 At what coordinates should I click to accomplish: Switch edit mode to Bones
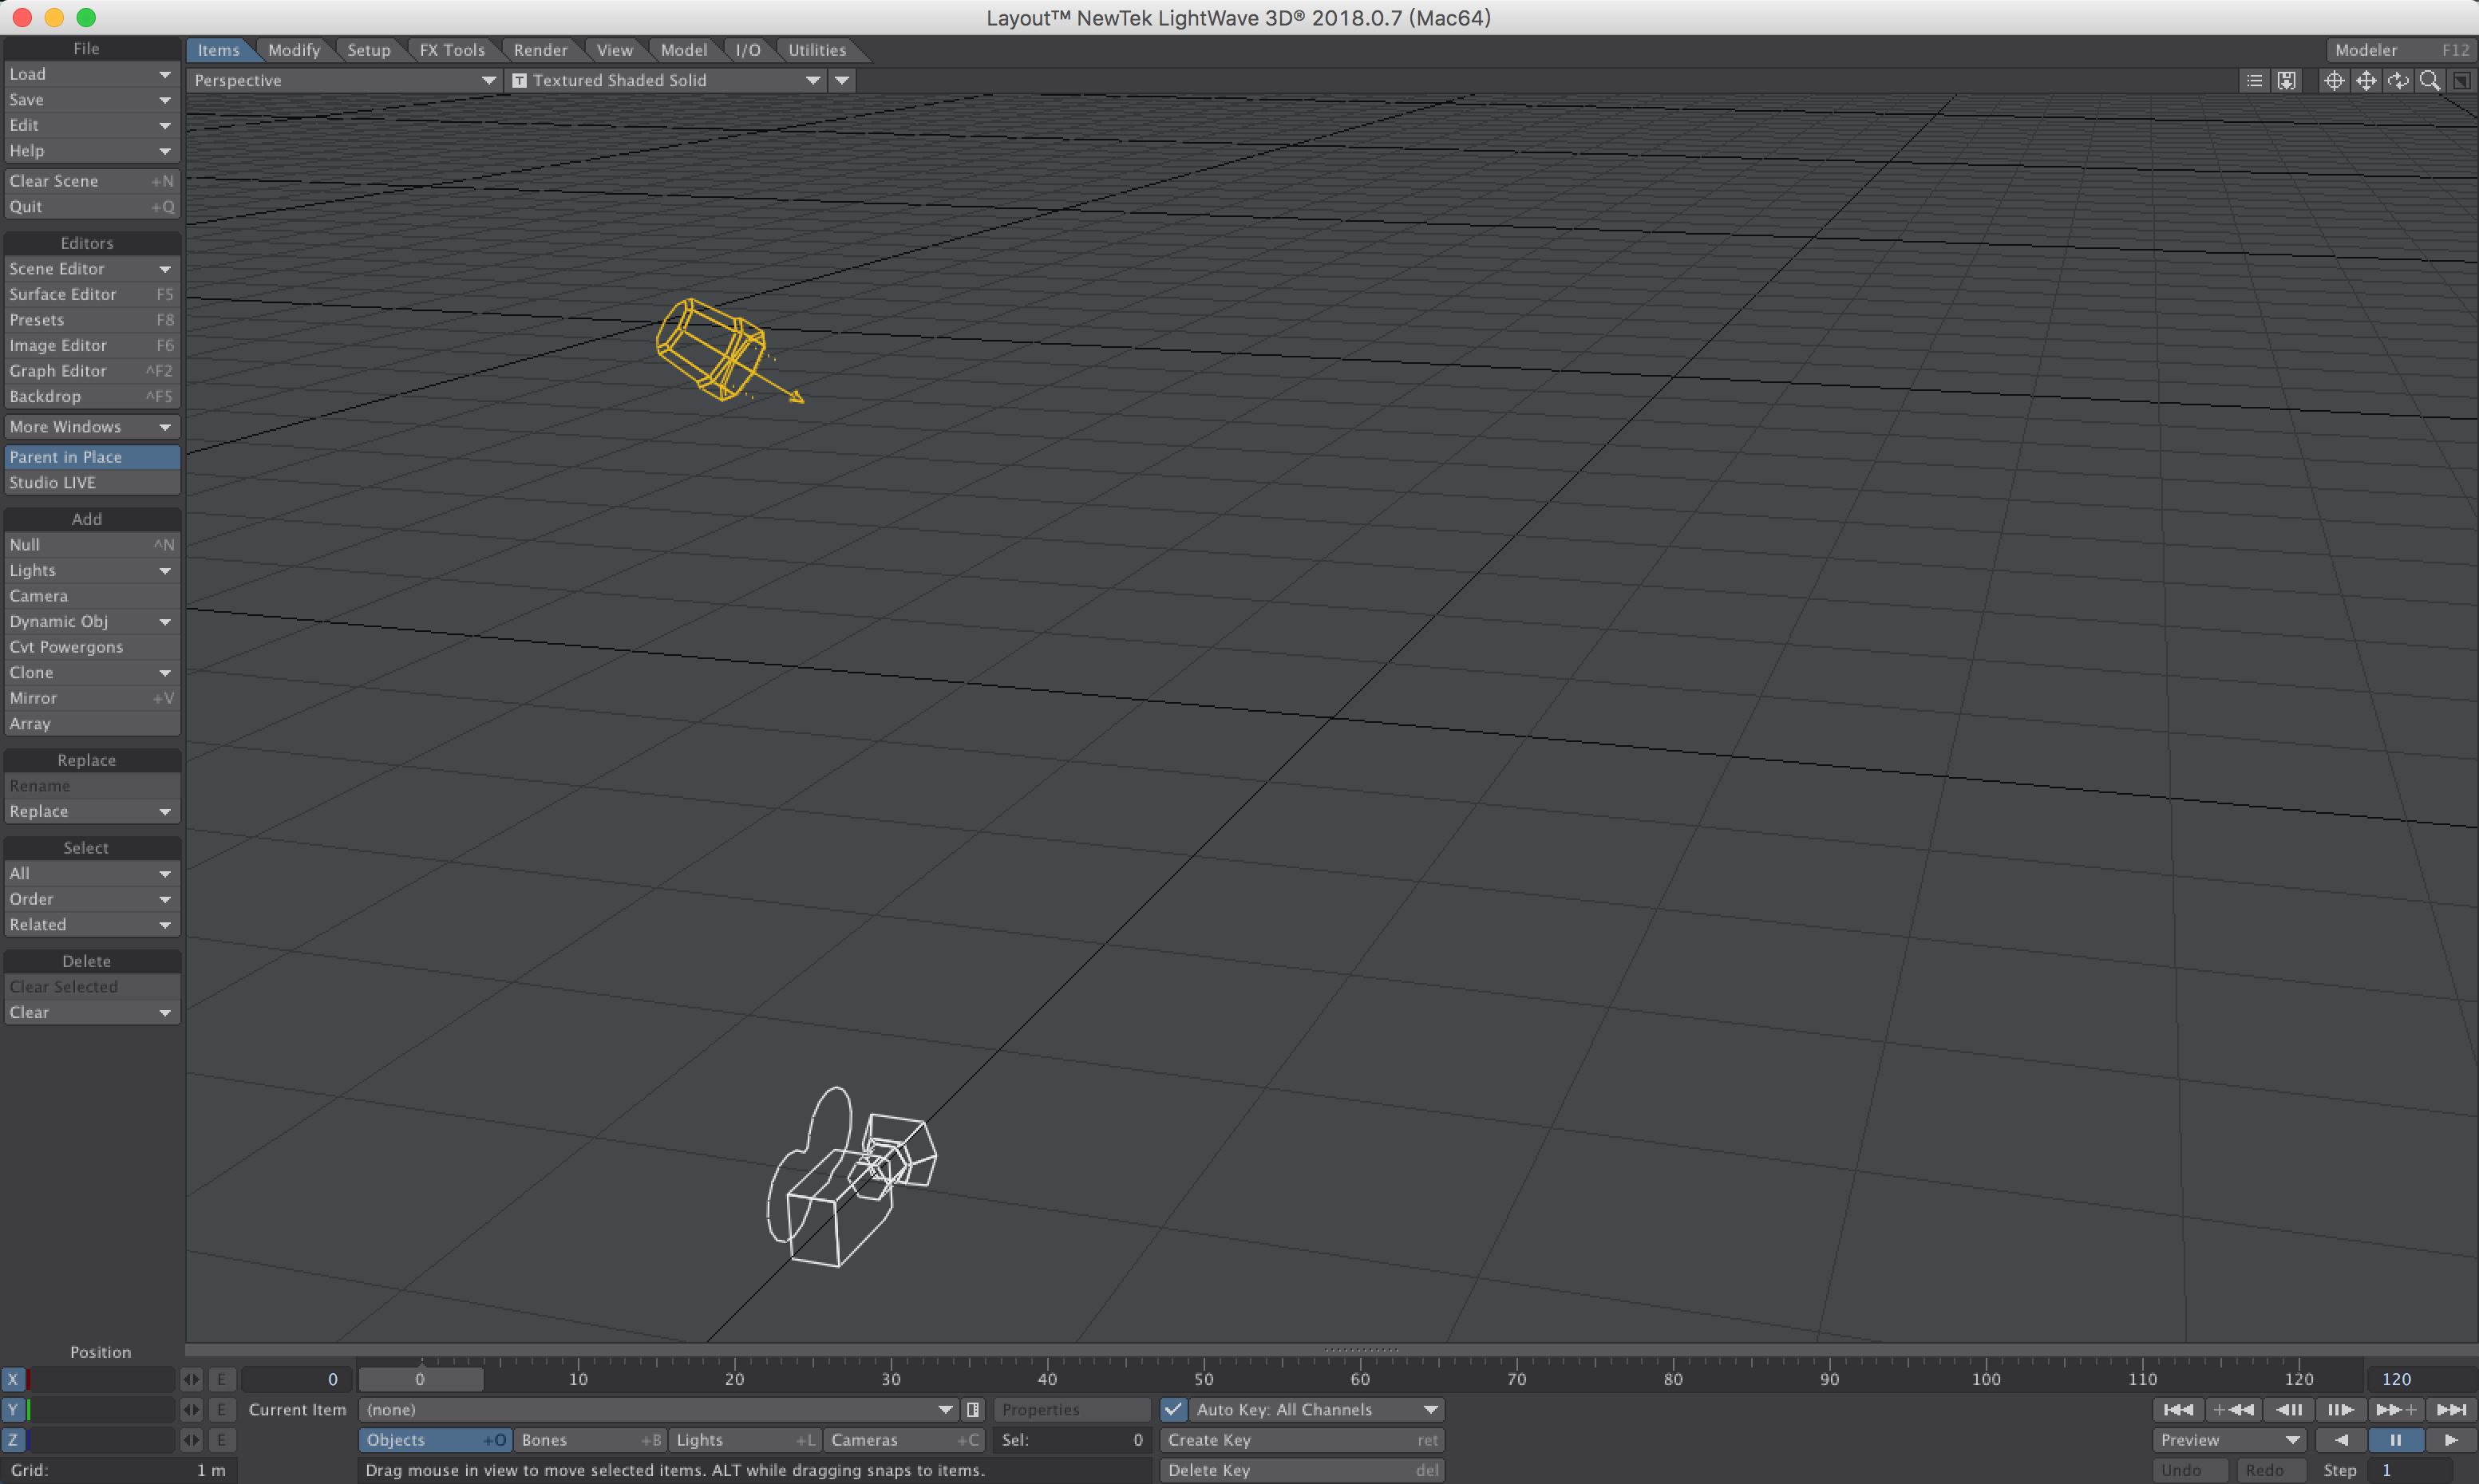pos(591,1440)
